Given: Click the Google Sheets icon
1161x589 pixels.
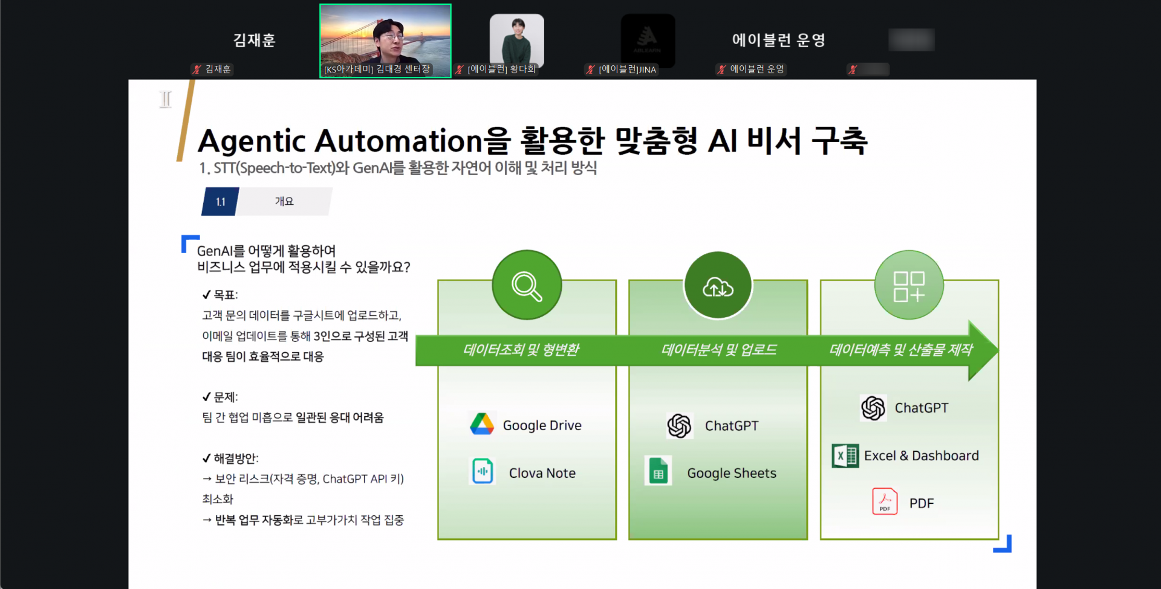Looking at the screenshot, I should coord(658,471).
